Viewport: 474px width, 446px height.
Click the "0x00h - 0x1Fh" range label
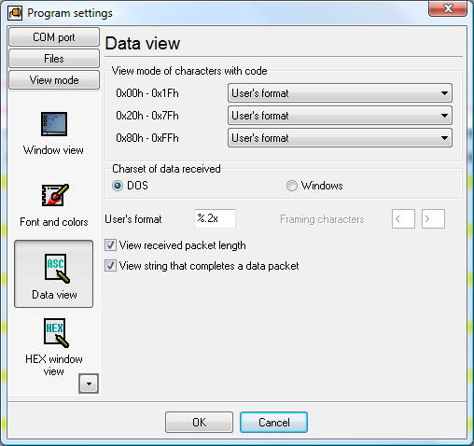(147, 93)
